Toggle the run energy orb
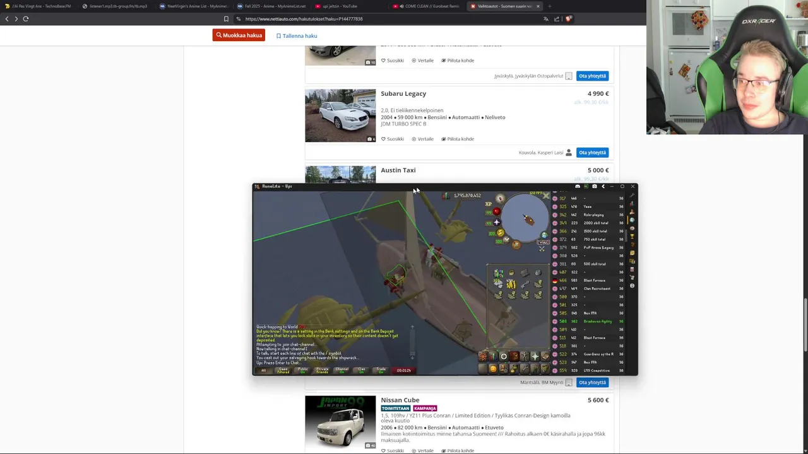The width and height of the screenshot is (808, 454). pyautogui.click(x=501, y=233)
